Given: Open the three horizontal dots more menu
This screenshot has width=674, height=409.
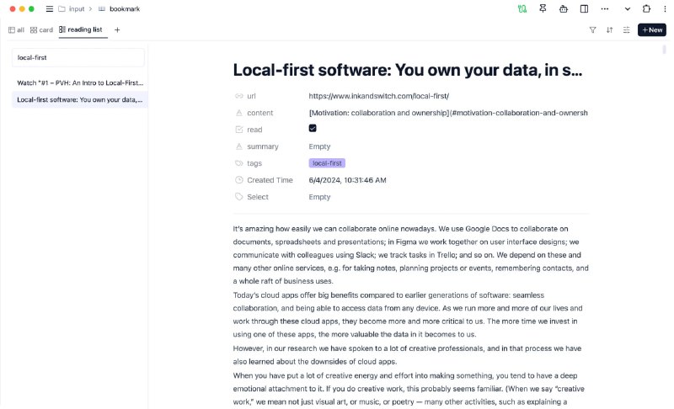Looking at the screenshot, I should 605,8.
